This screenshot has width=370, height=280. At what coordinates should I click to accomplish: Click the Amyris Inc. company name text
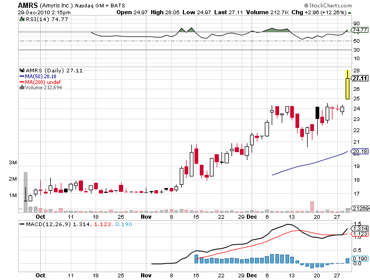click(x=57, y=5)
